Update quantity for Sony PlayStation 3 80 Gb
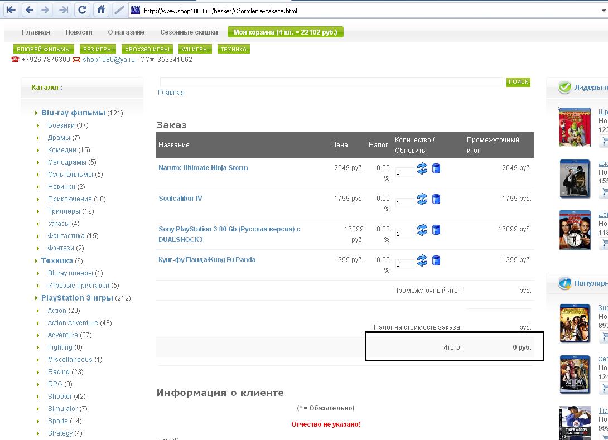608x440 pixels. click(x=422, y=230)
